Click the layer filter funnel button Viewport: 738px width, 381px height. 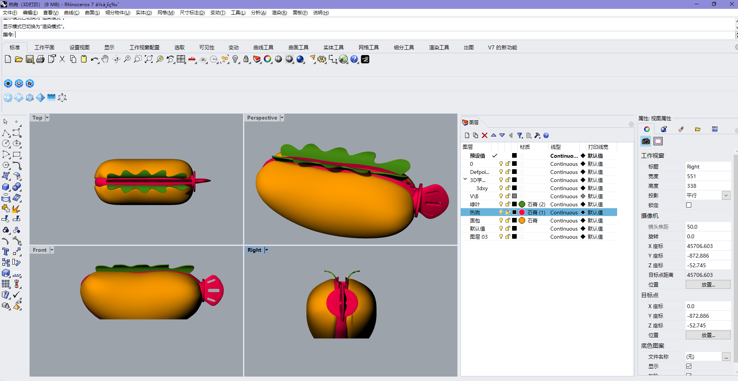(x=520, y=135)
